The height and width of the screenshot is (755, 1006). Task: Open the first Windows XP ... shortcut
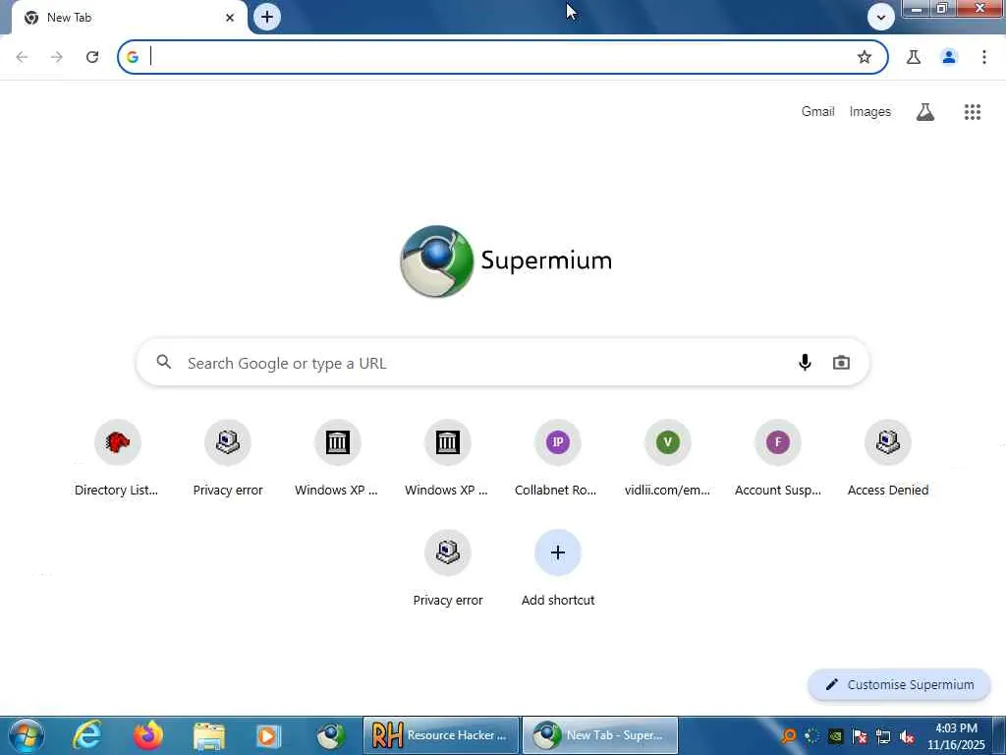click(338, 458)
